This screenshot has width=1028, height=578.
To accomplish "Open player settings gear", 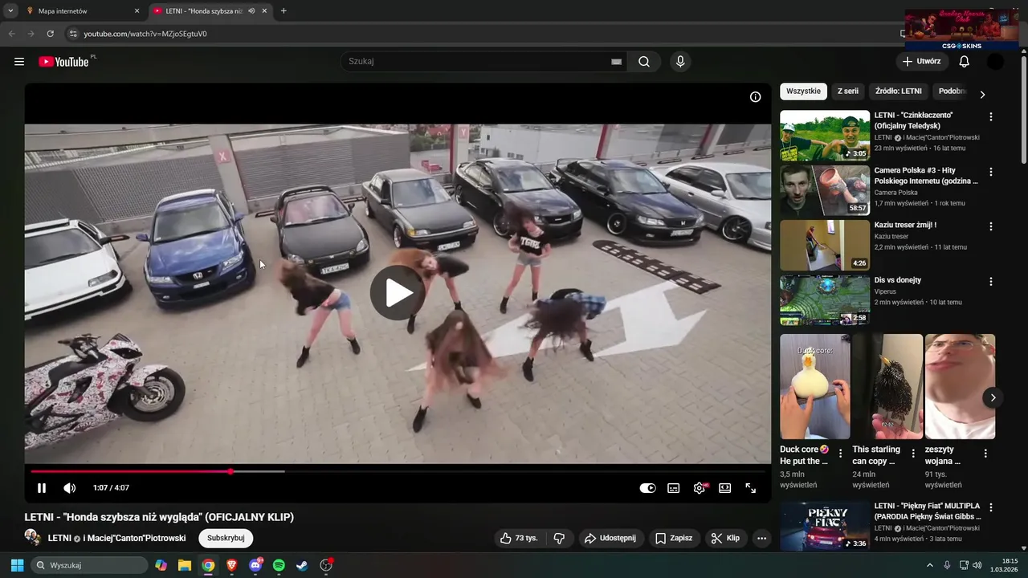I will (x=700, y=488).
